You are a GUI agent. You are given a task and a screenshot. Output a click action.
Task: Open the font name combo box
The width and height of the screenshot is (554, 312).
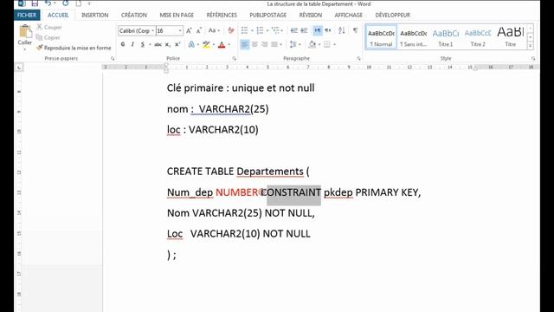pyautogui.click(x=137, y=31)
